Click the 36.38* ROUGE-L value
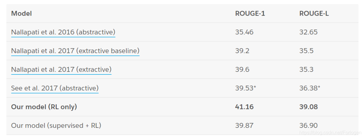Image resolution: width=364 pixels, height=138 pixels. (x=310, y=88)
